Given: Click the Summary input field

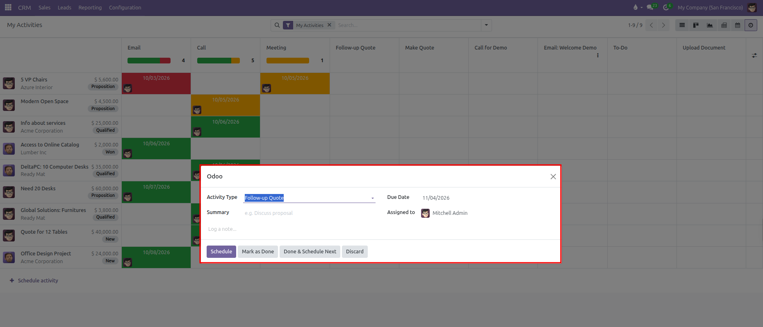Looking at the screenshot, I should (x=310, y=213).
